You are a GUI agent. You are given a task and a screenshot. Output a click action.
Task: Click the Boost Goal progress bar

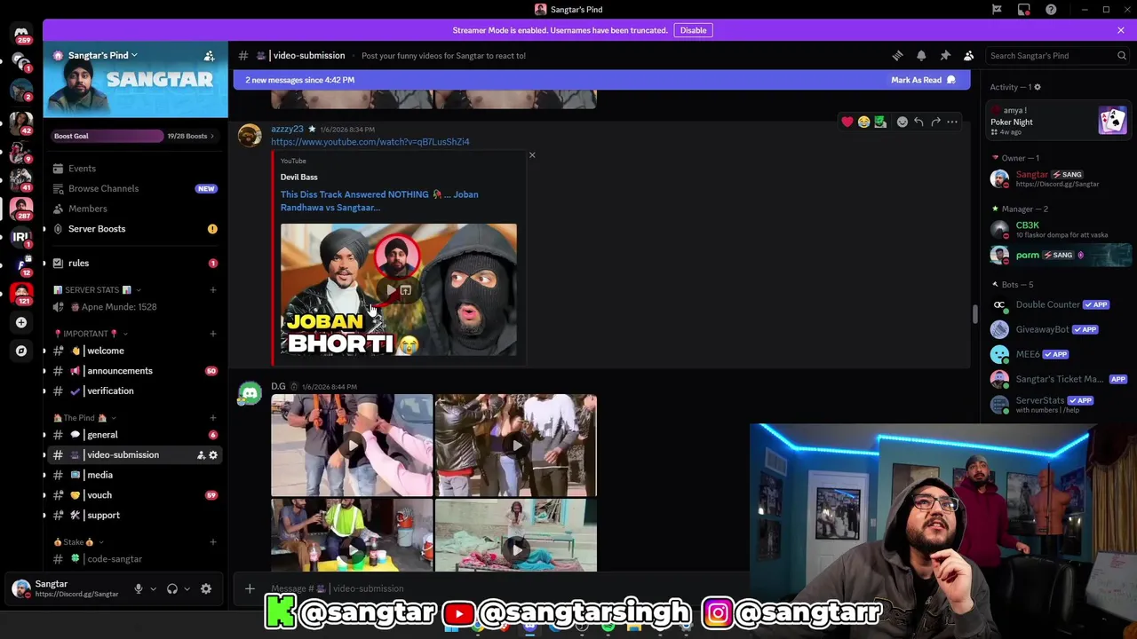[x=107, y=136]
